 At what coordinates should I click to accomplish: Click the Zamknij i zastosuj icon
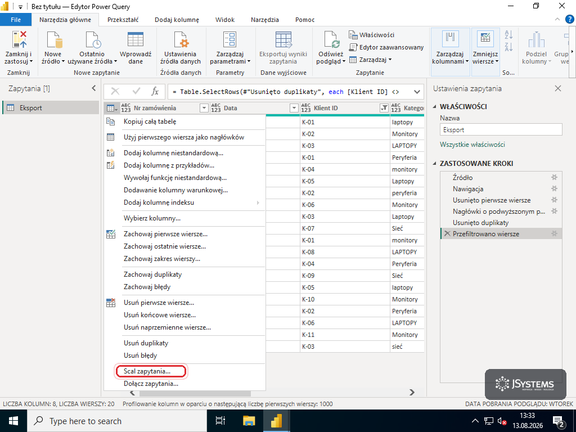click(x=19, y=40)
